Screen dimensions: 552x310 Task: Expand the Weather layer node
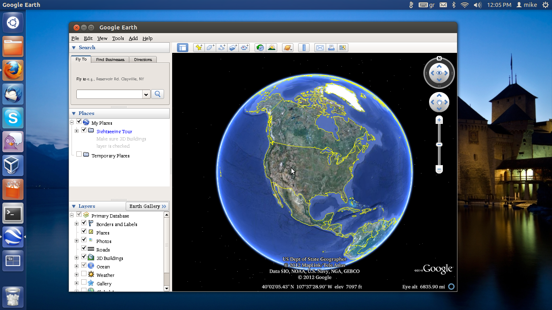tap(76, 274)
